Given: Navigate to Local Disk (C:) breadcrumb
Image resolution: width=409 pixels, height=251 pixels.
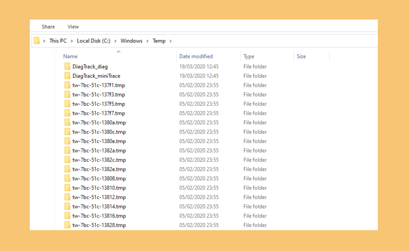Looking at the screenshot, I should point(93,41).
